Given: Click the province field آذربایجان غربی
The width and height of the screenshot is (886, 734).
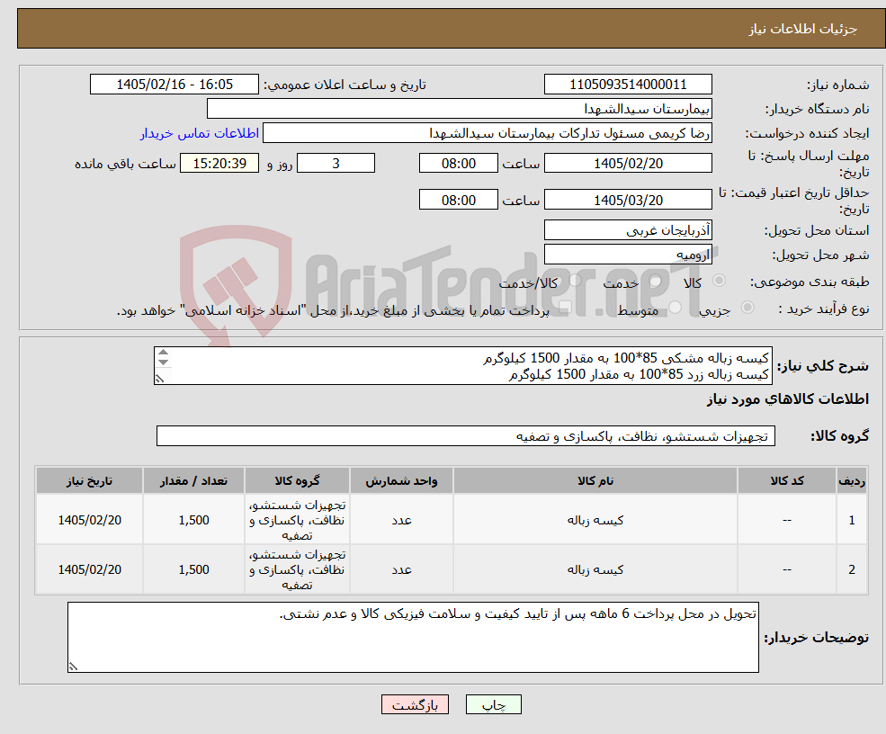Looking at the screenshot, I should pyautogui.click(x=628, y=230).
